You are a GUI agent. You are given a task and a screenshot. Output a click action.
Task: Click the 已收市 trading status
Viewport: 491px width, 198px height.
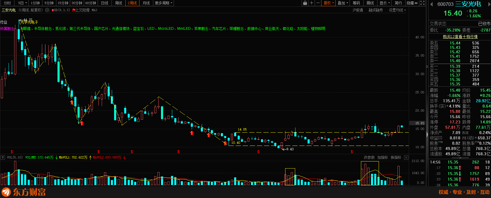[x=484, y=24]
